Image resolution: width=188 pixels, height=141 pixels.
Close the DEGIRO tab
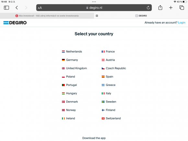97,16
